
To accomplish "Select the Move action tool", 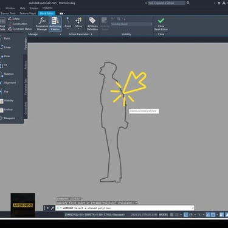I will [78, 23].
